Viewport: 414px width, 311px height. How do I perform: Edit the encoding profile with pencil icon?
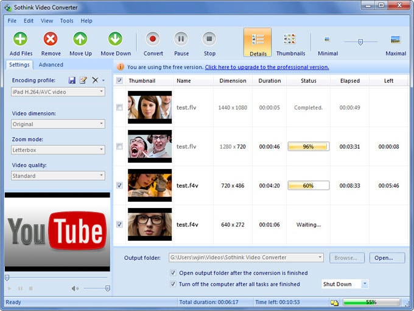click(83, 80)
